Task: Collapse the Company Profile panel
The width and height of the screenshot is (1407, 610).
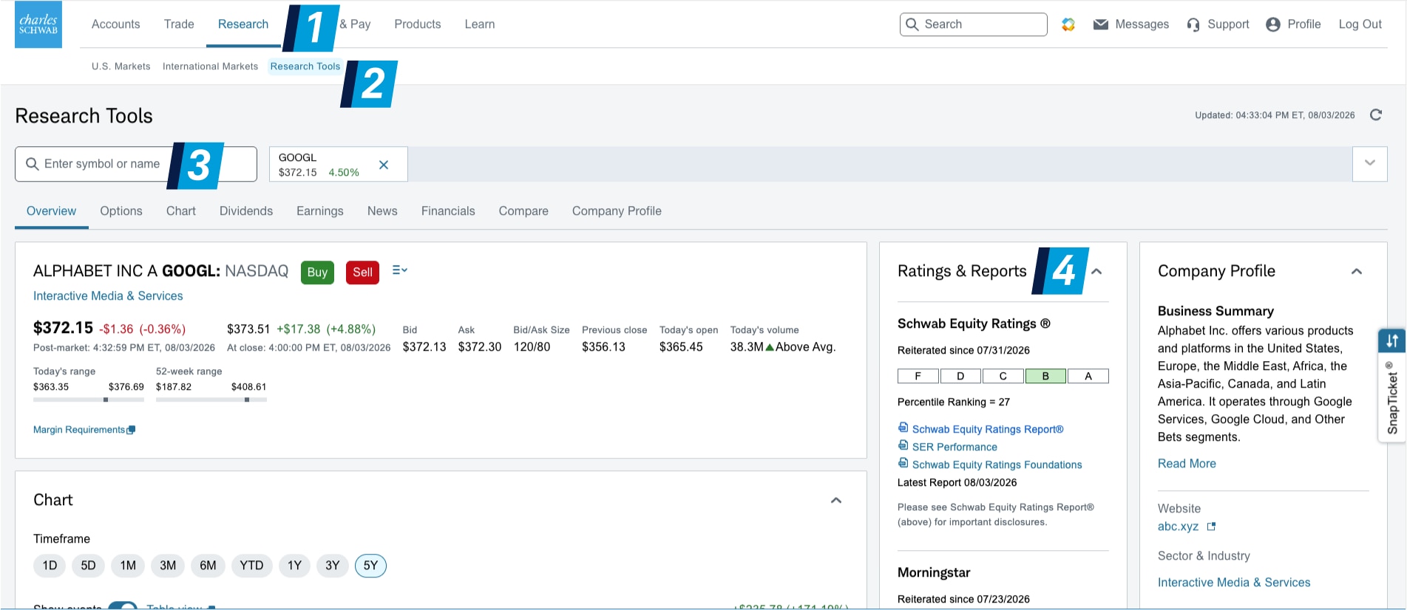Action: pyautogui.click(x=1357, y=272)
